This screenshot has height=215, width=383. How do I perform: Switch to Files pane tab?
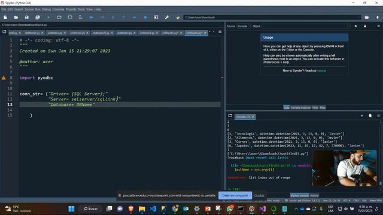[323, 107]
